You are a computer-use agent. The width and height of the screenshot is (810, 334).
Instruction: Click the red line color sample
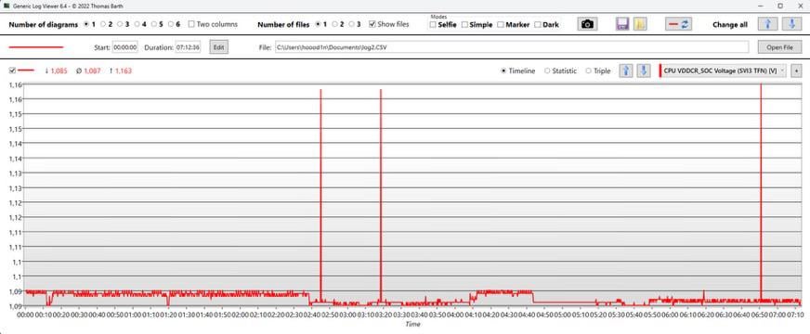click(x=36, y=47)
